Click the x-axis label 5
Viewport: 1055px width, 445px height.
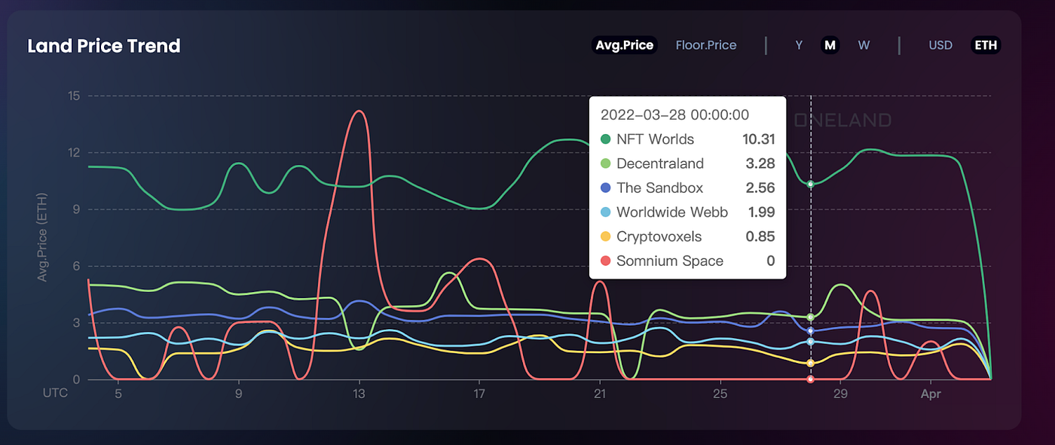pos(118,394)
